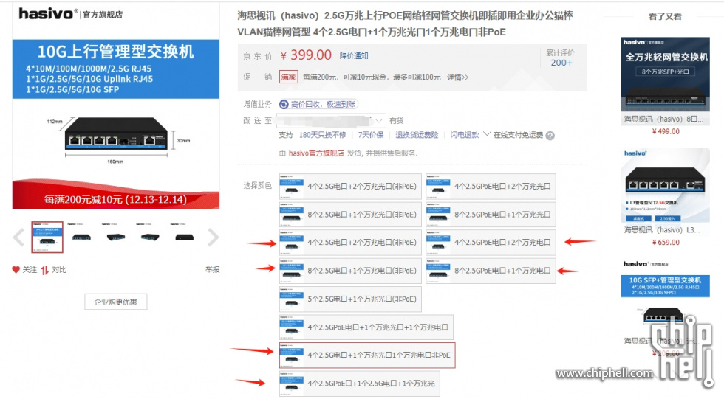Open recommended product priced ¥499.00 title
724x399 pixels.
point(663,119)
